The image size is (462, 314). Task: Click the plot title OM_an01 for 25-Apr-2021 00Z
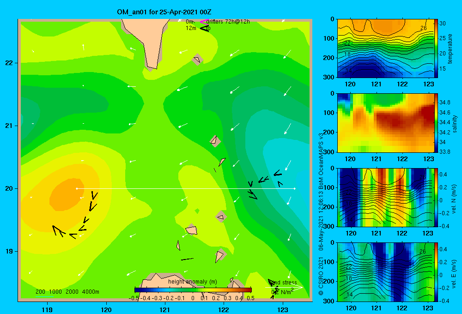164,12
